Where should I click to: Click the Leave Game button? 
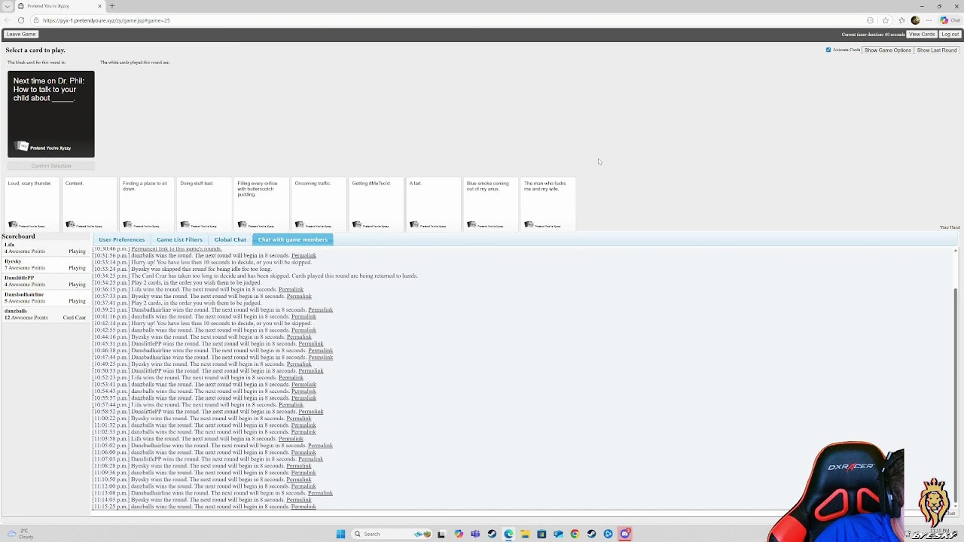tap(21, 34)
